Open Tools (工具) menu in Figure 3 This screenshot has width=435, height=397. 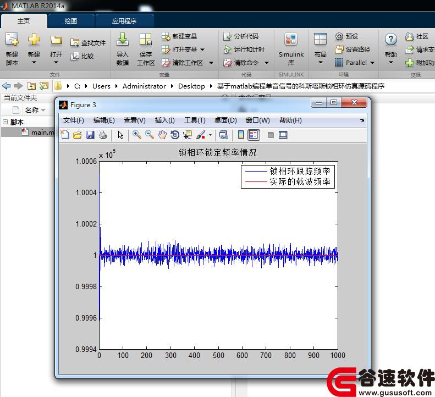tap(195, 120)
